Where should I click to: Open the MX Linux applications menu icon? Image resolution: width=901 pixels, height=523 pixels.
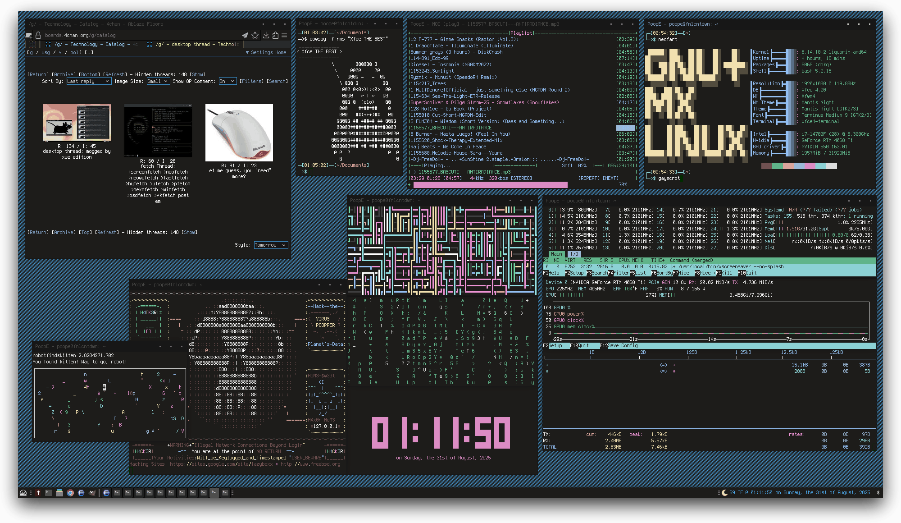point(23,493)
